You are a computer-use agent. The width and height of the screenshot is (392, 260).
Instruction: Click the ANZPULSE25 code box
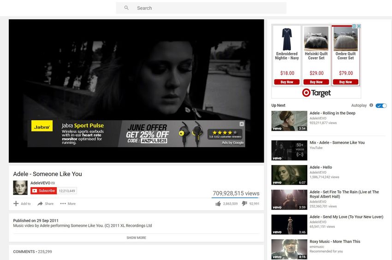(154, 141)
